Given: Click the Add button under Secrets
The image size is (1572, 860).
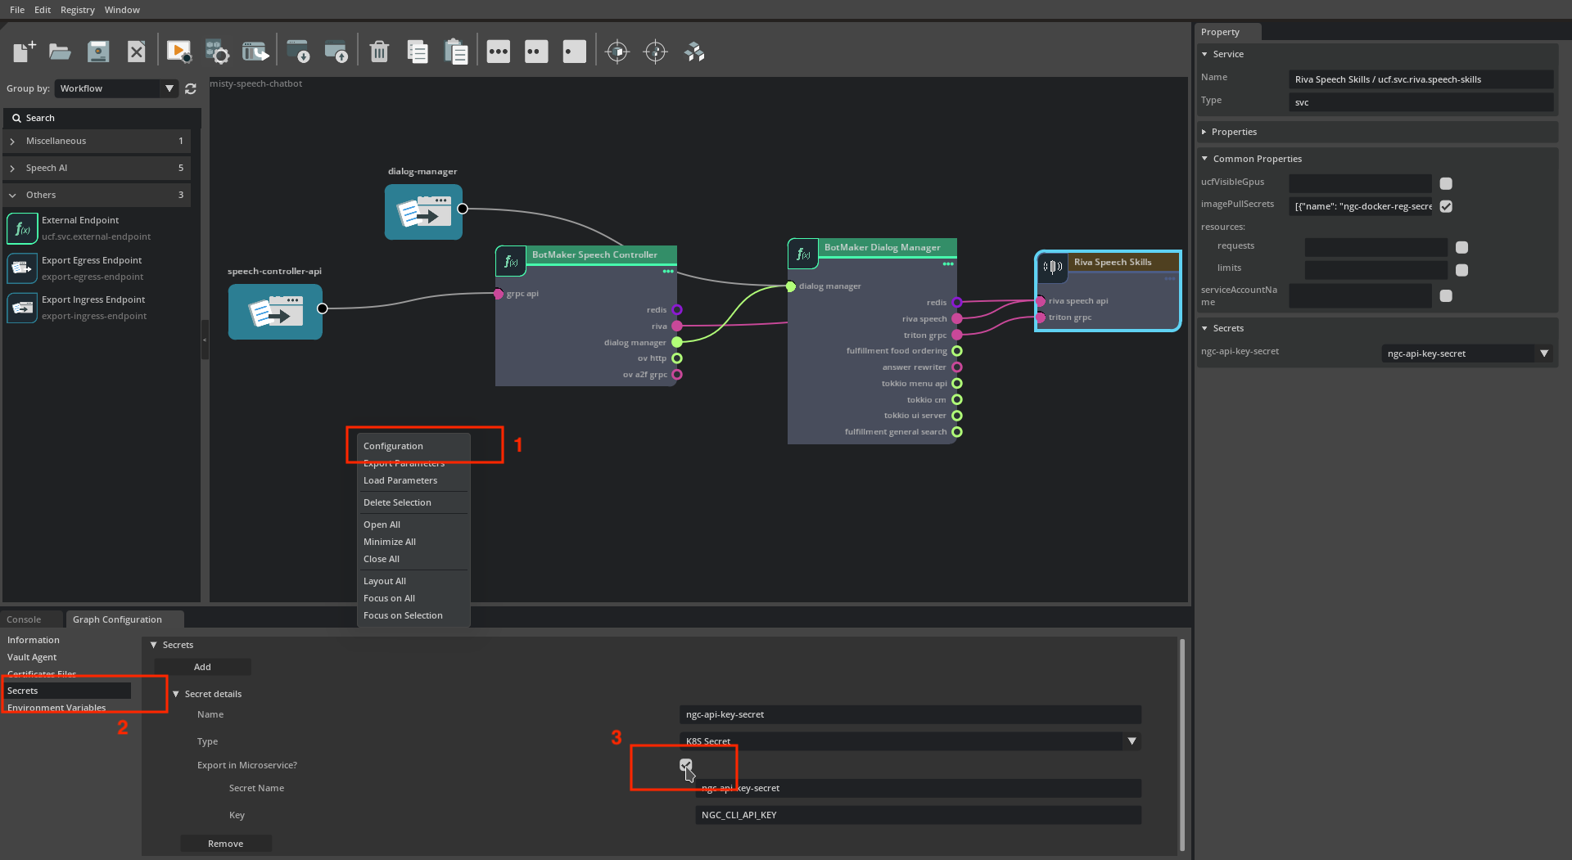Looking at the screenshot, I should coord(202,667).
